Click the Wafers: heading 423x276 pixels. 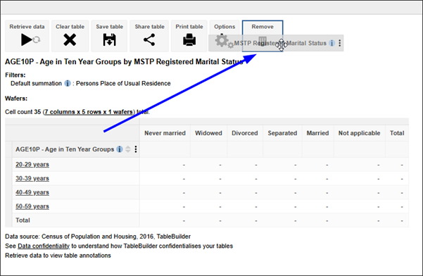coord(16,99)
